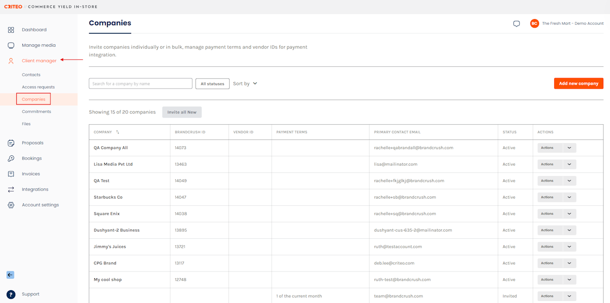This screenshot has height=303, width=610.
Task: Click the Integrations arrows icon
Action: click(11, 190)
